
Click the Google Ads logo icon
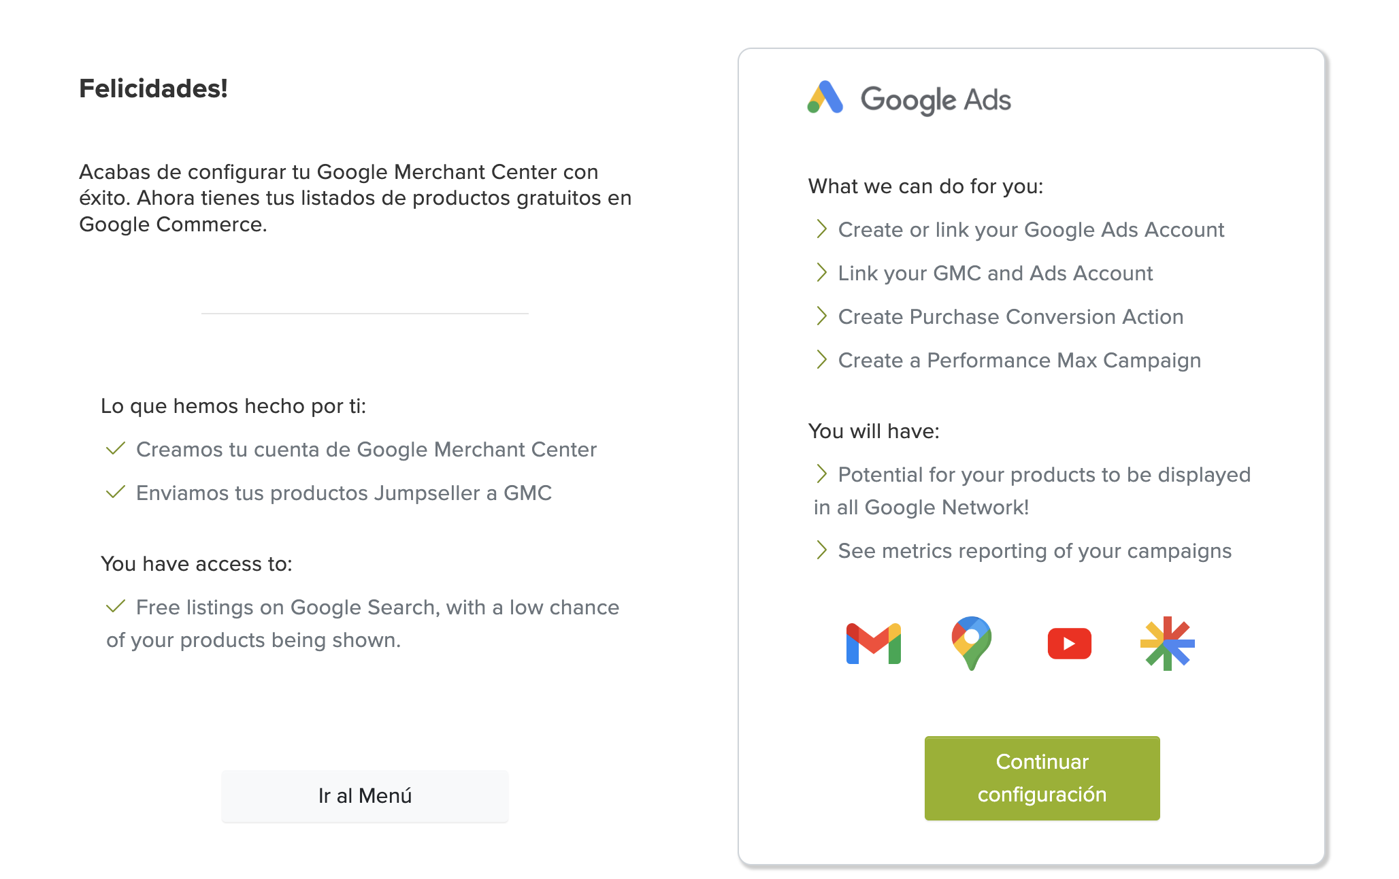pyautogui.click(x=825, y=97)
